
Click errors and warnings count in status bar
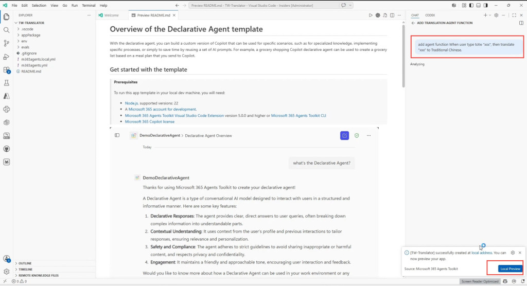point(19,281)
